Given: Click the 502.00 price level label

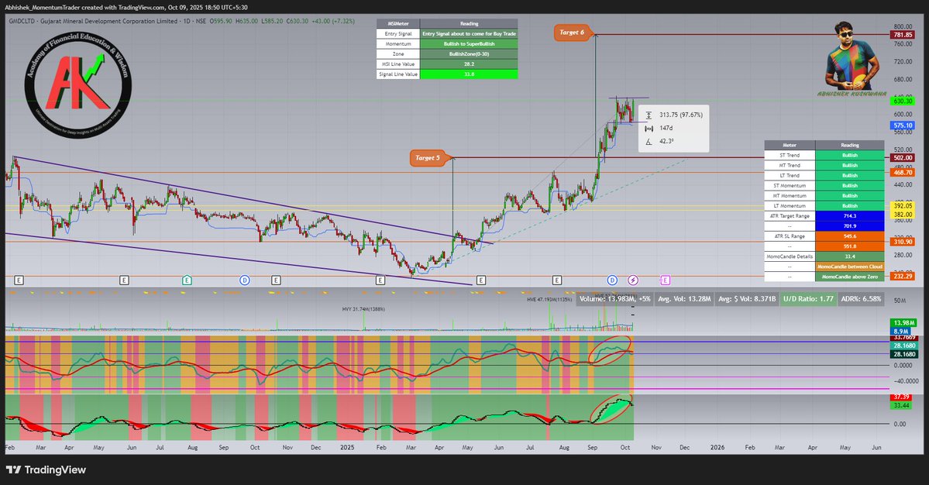Looking at the screenshot, I should (903, 157).
